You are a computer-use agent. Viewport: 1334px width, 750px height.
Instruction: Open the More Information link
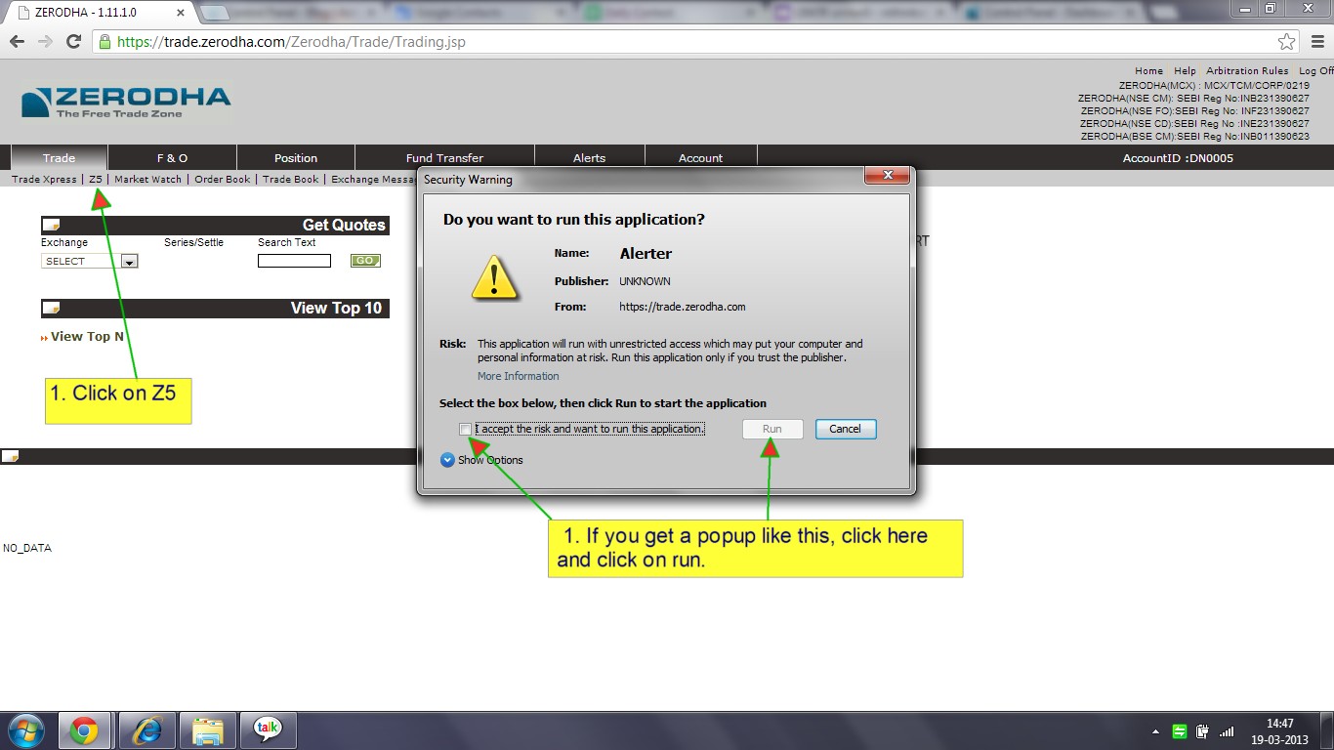(x=519, y=376)
